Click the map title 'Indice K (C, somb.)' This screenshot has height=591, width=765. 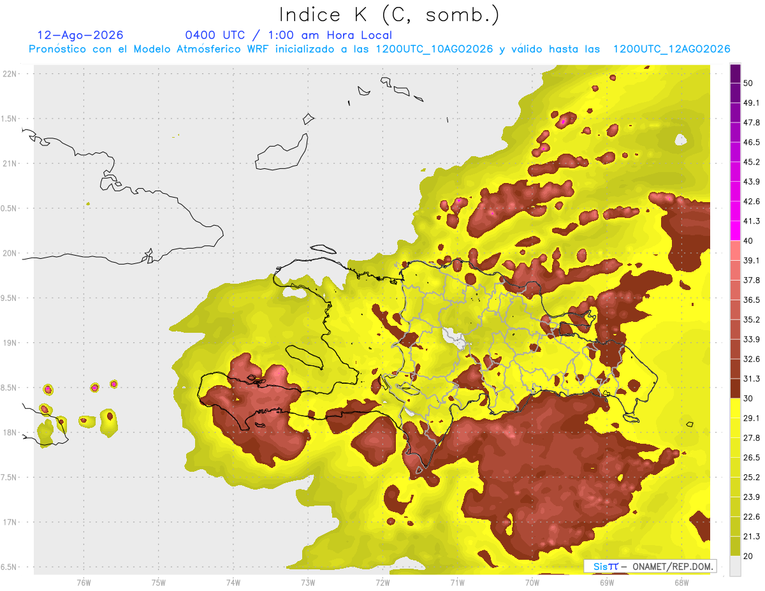tap(390, 15)
